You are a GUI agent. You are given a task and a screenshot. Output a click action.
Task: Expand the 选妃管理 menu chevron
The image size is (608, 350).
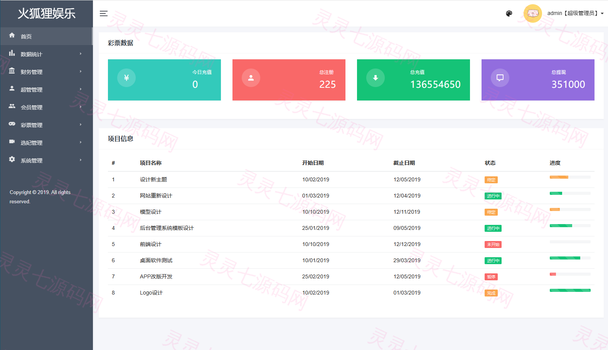[81, 142]
